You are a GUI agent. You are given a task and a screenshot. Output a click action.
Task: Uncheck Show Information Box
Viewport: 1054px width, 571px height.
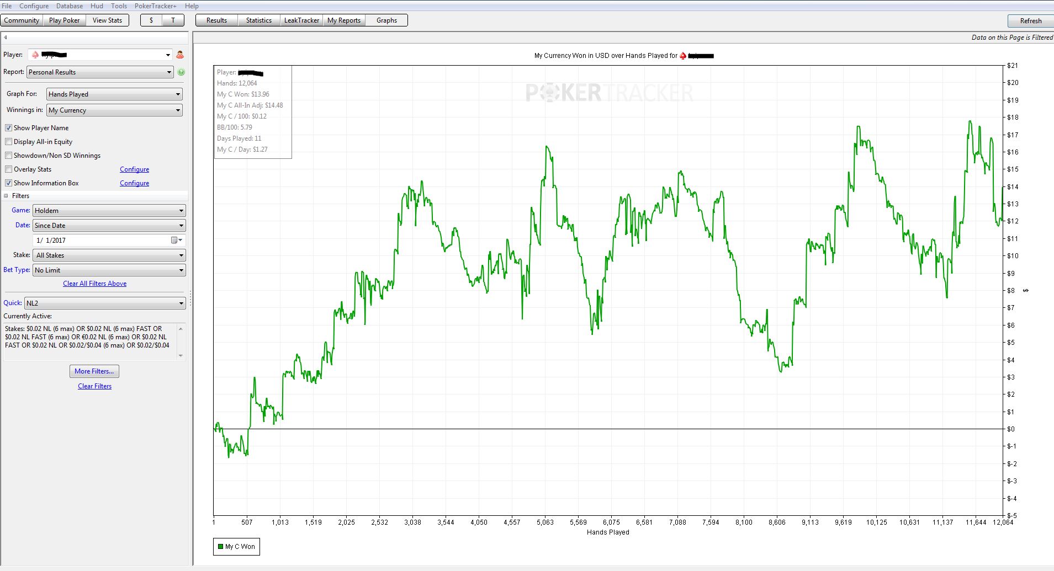pyautogui.click(x=8, y=183)
